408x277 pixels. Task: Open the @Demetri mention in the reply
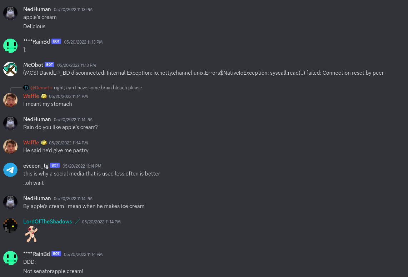click(x=41, y=88)
